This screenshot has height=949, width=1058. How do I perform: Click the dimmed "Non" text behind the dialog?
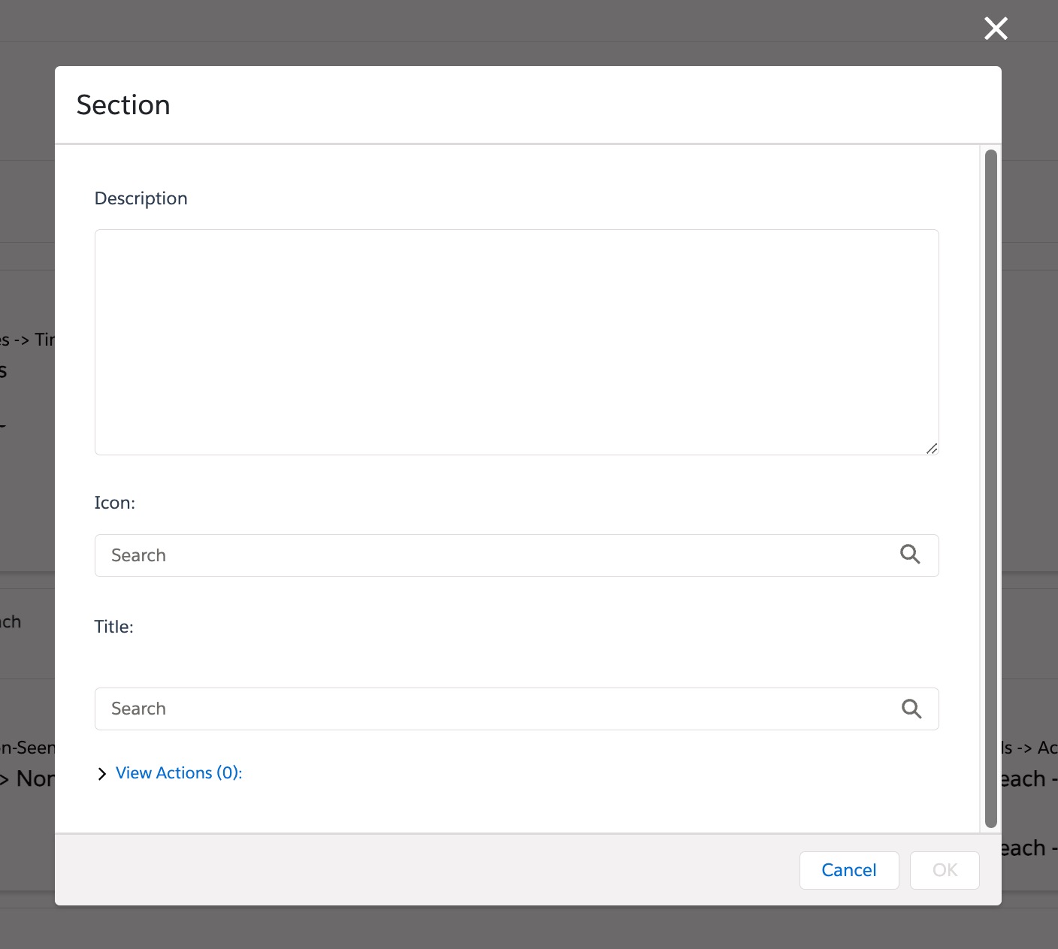coord(35,778)
